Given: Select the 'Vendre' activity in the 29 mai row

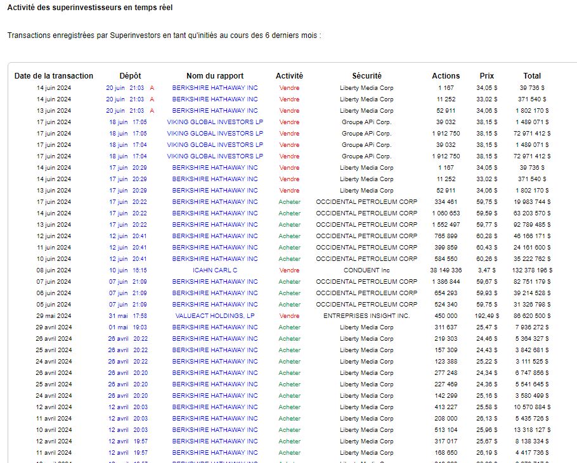Looking at the screenshot, I should [x=289, y=316].
